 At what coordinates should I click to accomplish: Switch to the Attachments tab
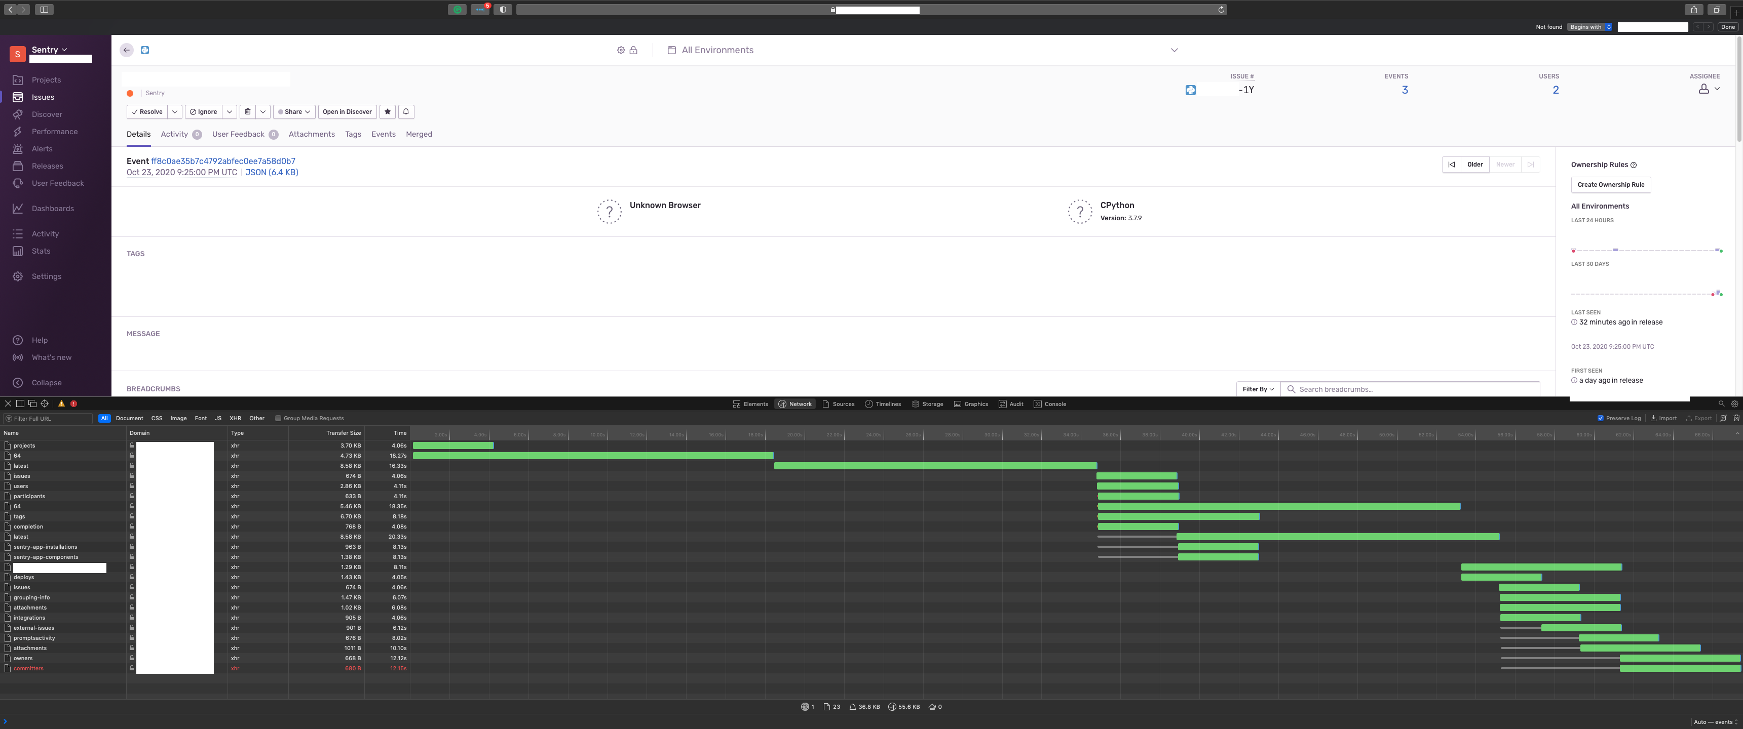(311, 134)
